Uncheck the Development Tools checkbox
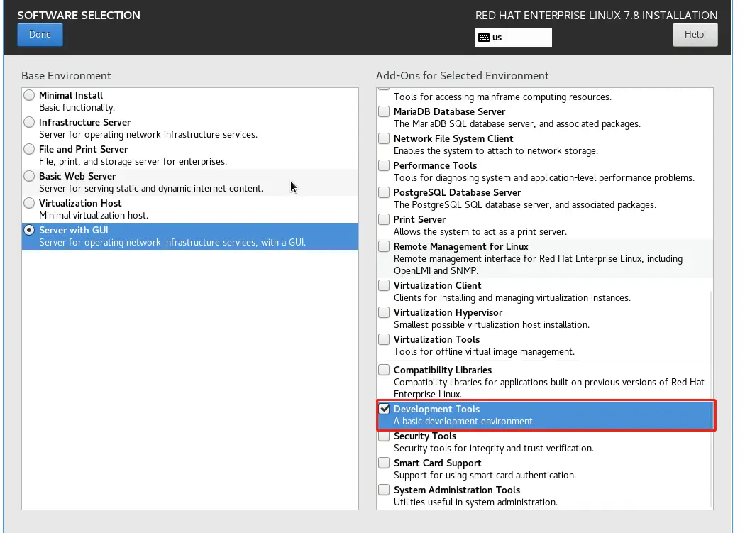Image resolution: width=745 pixels, height=533 pixels. 384,409
